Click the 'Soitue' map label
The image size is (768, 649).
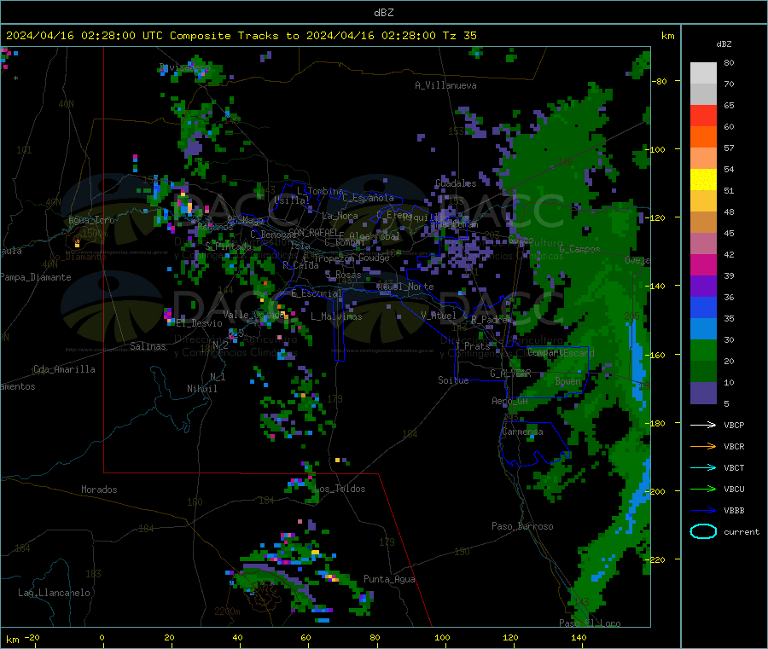point(453,380)
